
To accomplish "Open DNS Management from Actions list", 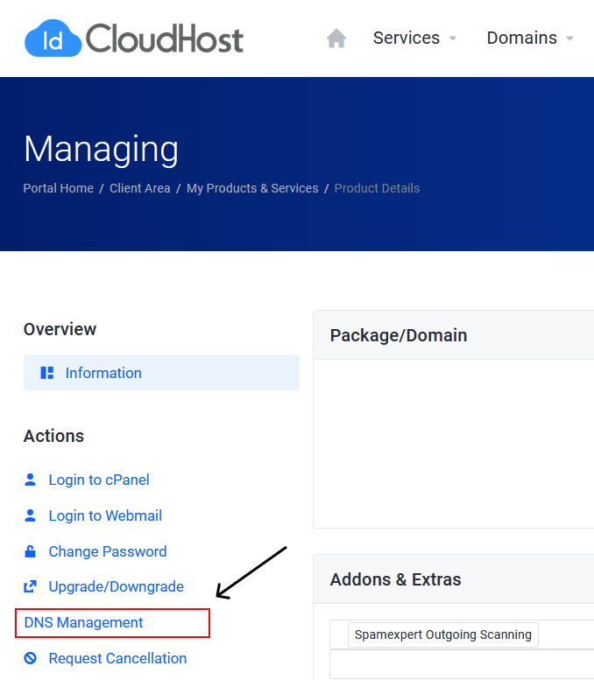I will point(84,622).
